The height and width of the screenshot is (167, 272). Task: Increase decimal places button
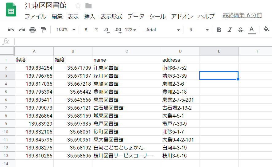point(118,30)
